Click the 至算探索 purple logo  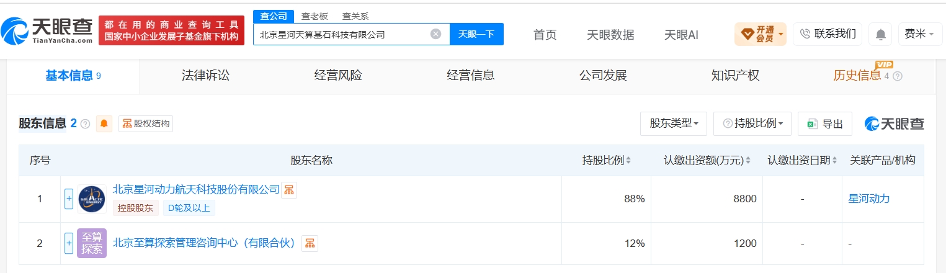coord(92,243)
